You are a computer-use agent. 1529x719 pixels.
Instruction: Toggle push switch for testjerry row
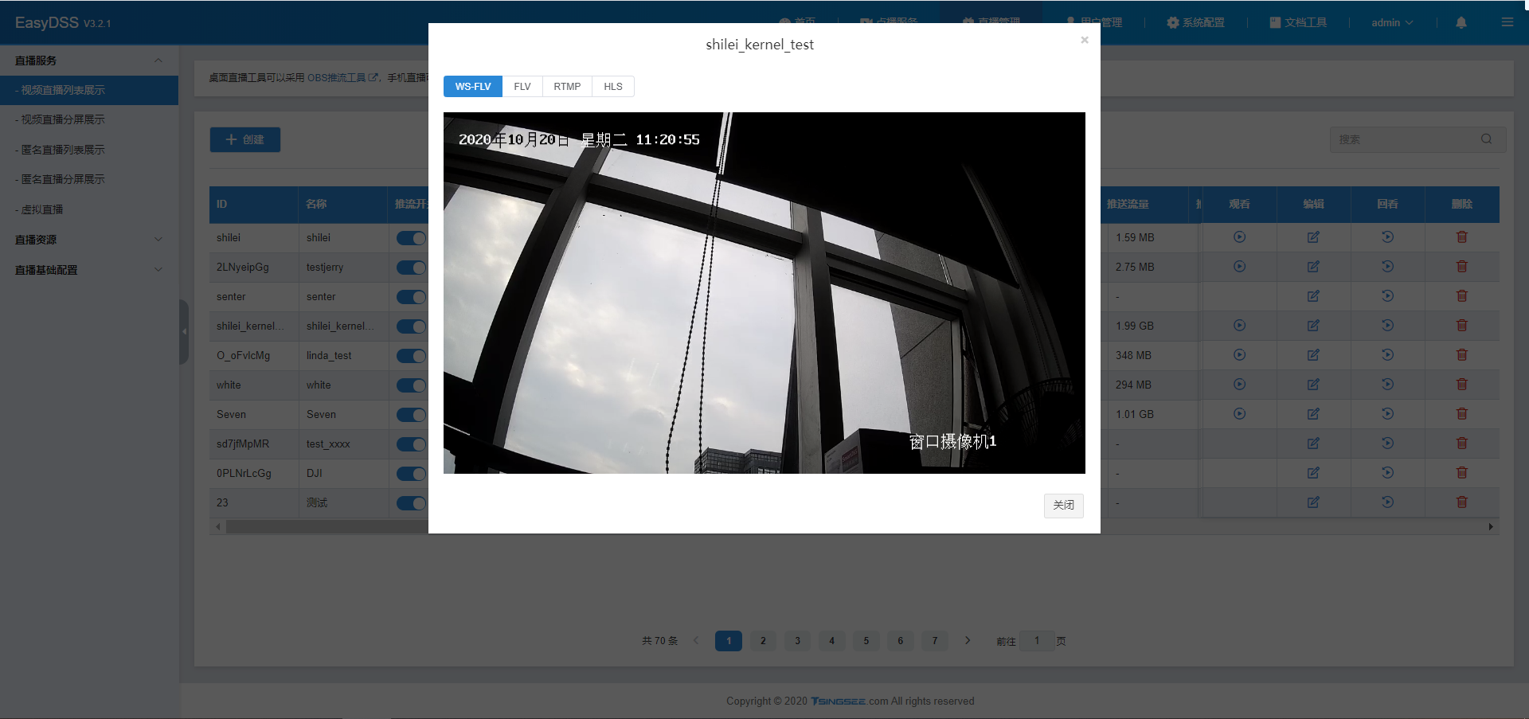coord(412,268)
